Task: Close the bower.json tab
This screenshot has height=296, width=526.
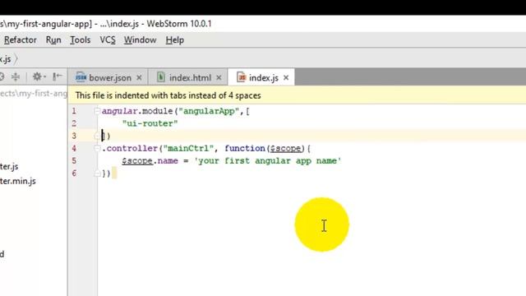Action: tap(139, 78)
